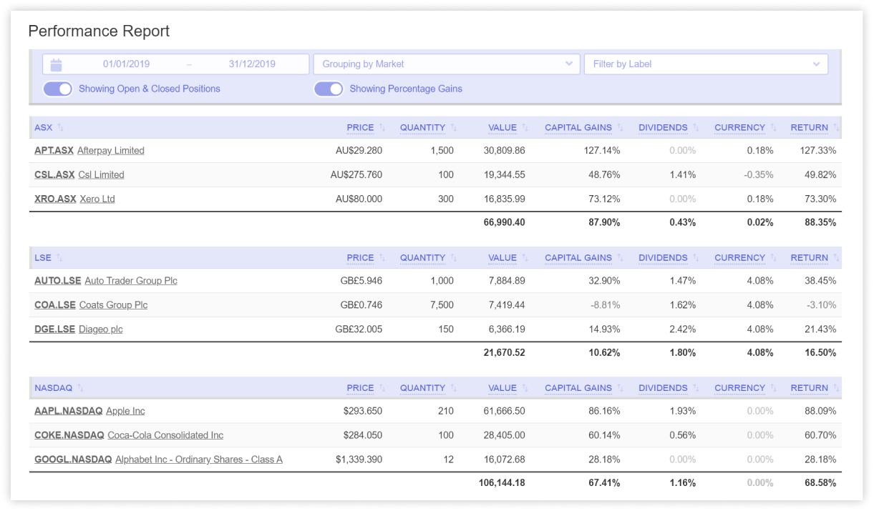Screen dimensions: 874x511
Task: Click the NASDAQ table DIVIDENDS header
Action: (663, 388)
